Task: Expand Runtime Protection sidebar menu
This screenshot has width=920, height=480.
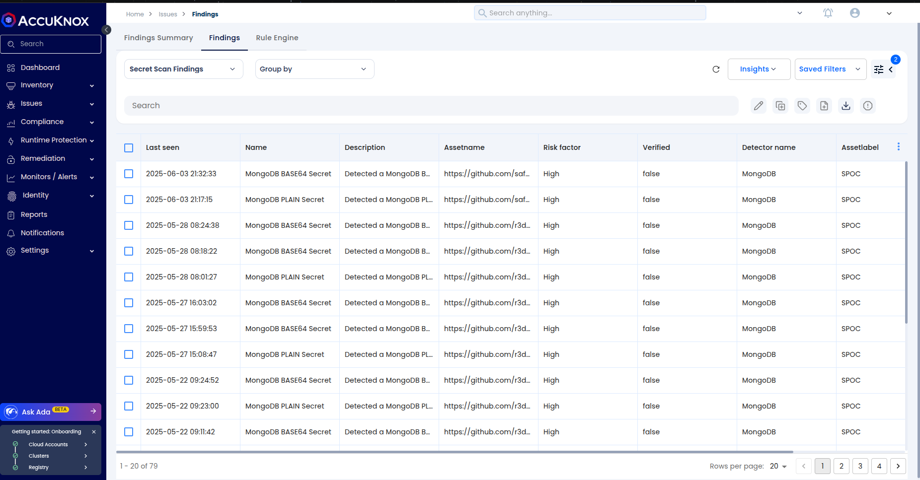Action: pyautogui.click(x=51, y=140)
